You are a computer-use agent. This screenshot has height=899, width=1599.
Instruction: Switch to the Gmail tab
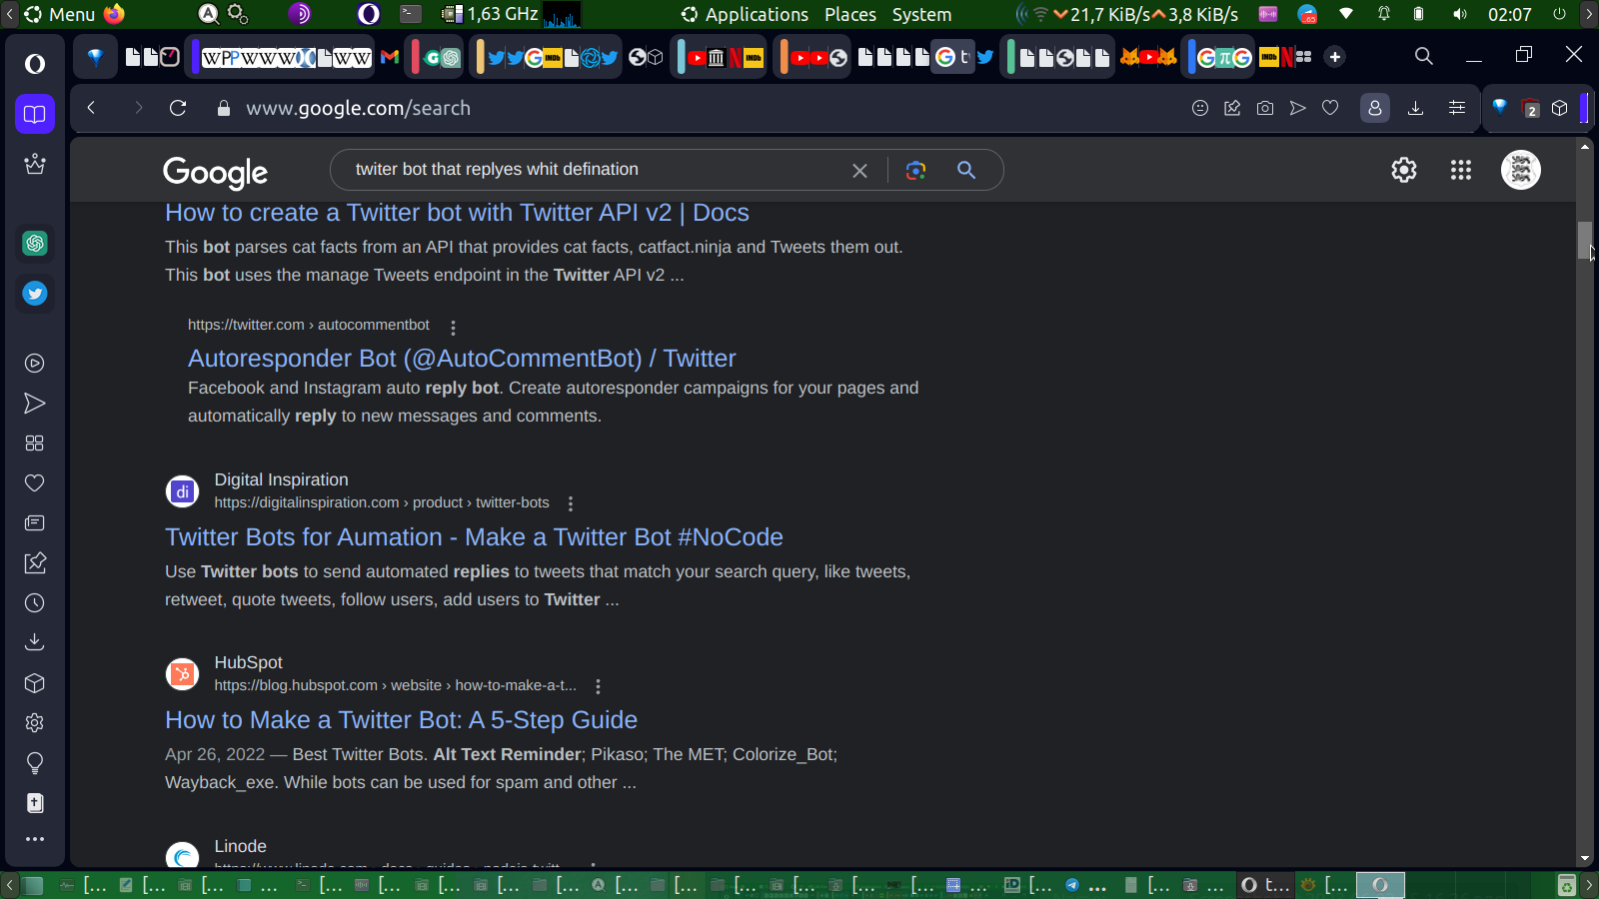coord(390,57)
